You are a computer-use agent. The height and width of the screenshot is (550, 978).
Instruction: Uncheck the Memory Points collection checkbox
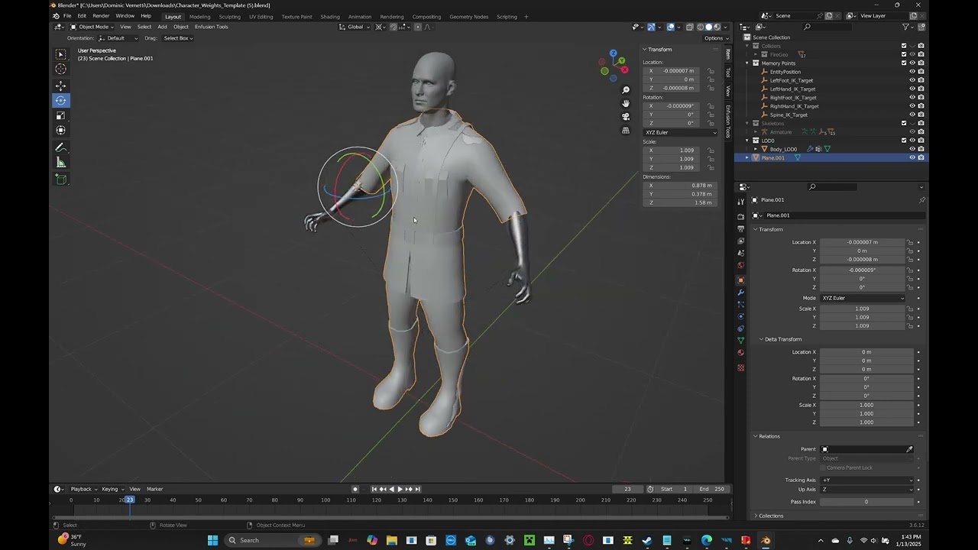[904, 63]
